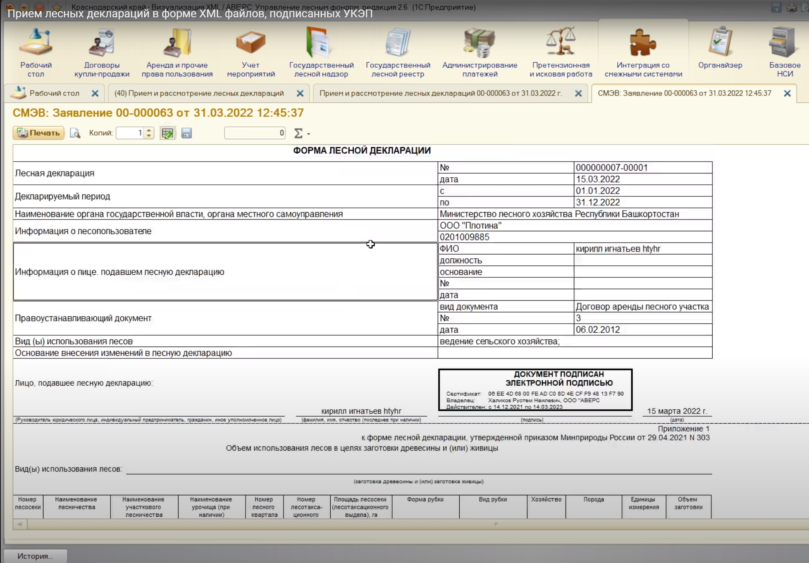Switch to (40) Прием и рассмотрение лесных деклараций tab
809x563 pixels.
pos(199,93)
